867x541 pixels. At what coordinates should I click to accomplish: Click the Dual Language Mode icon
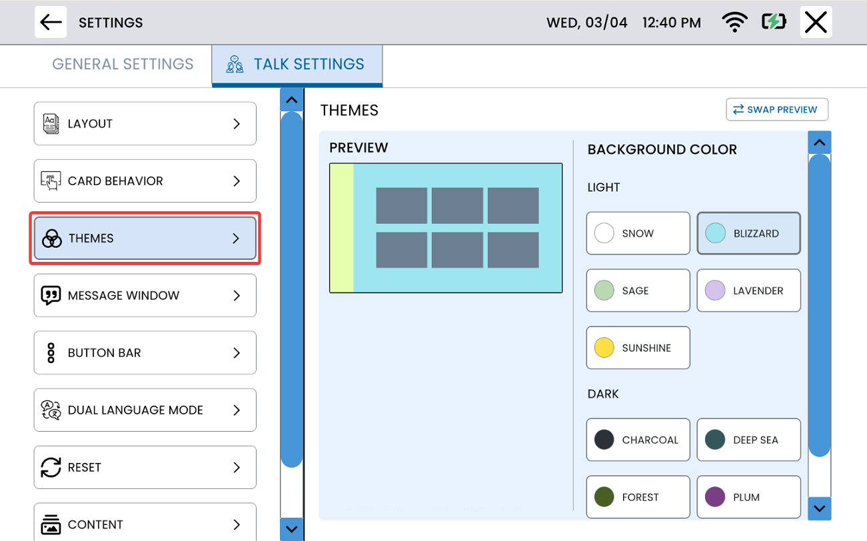click(51, 410)
